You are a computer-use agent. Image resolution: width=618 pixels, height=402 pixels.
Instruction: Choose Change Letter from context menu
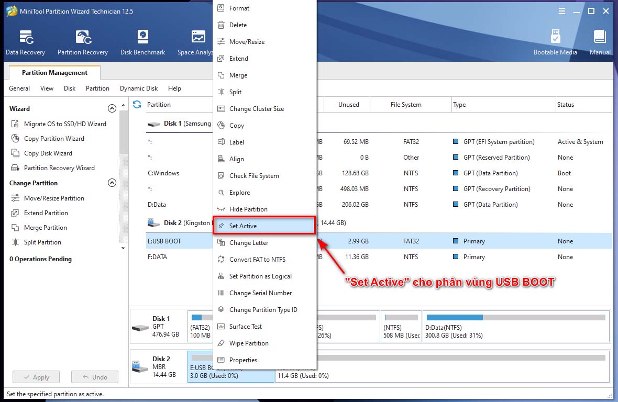[x=265, y=243]
